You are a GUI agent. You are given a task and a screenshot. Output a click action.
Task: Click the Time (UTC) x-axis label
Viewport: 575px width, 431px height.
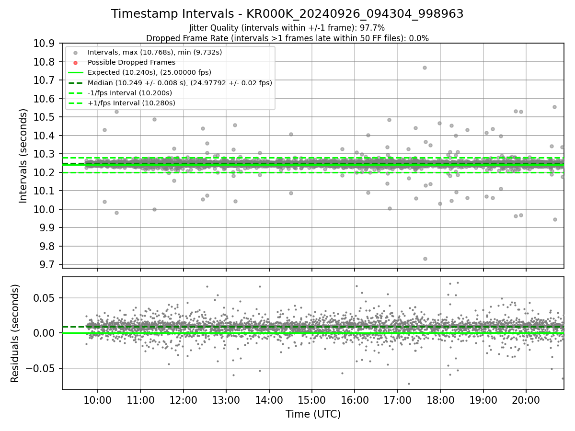coord(313,414)
